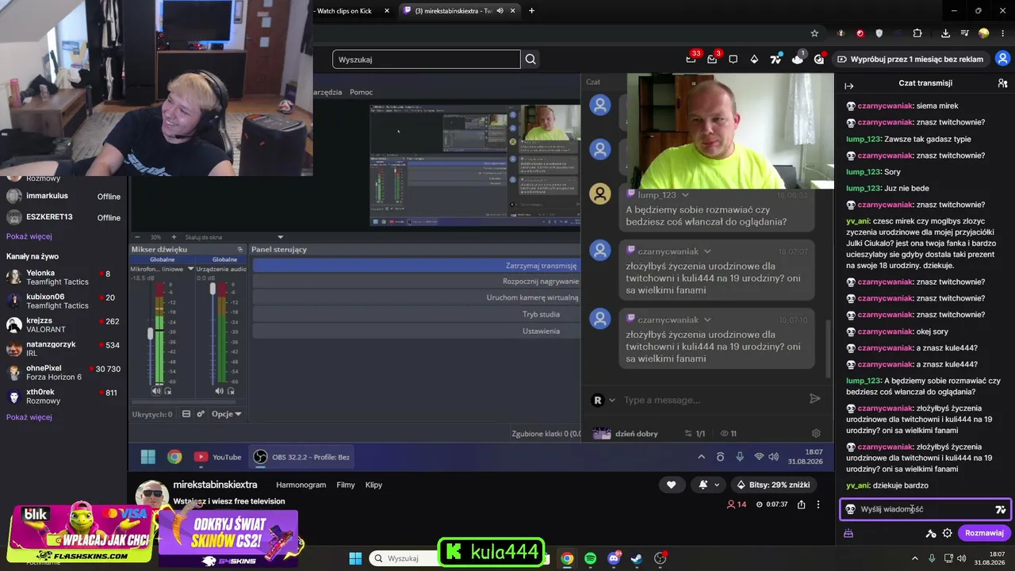Open the chat community users list icon

1002,83
